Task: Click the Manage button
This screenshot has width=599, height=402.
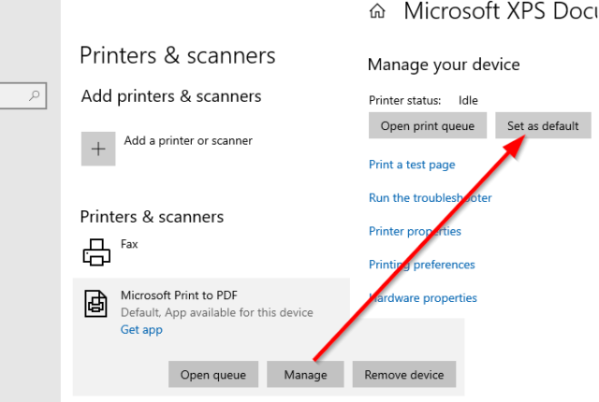Action: 305,375
